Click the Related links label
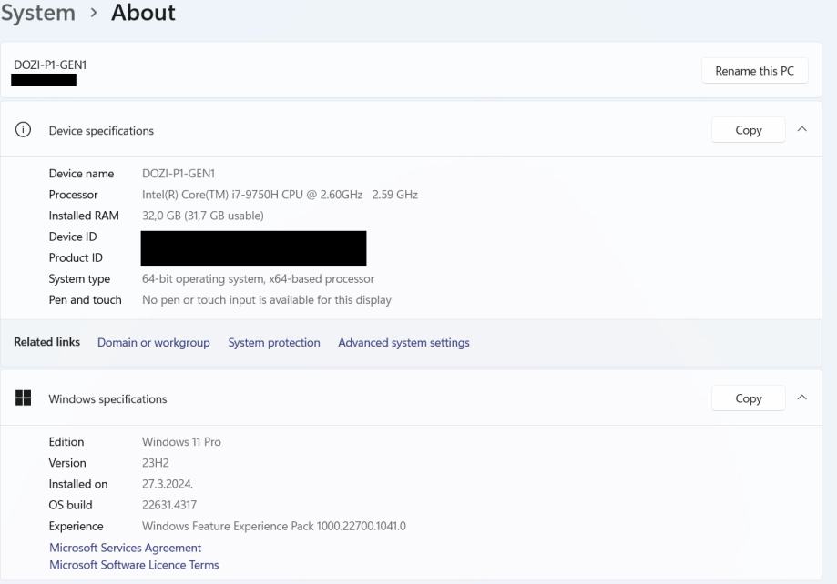The image size is (837, 584). point(47,342)
